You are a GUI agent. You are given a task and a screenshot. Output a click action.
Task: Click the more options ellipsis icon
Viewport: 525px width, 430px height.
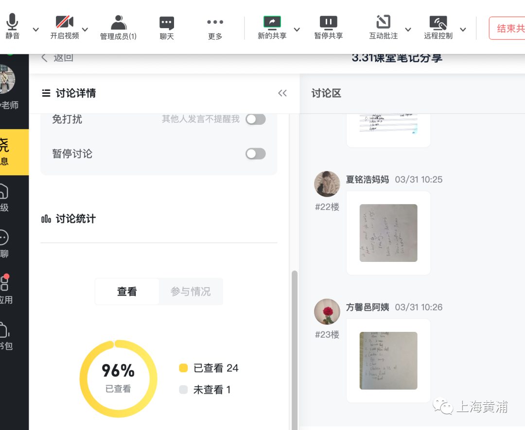215,23
